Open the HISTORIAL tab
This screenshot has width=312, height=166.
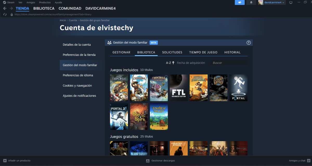[232, 52]
